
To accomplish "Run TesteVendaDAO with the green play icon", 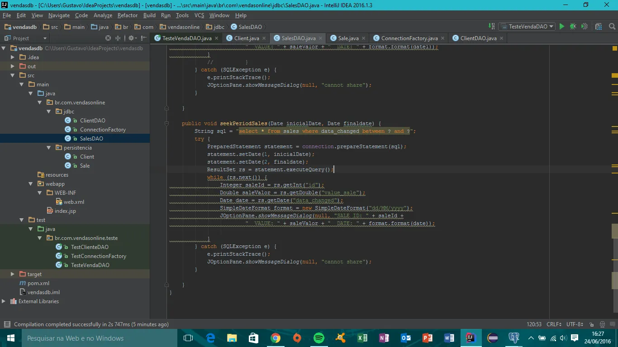I will tap(562, 27).
